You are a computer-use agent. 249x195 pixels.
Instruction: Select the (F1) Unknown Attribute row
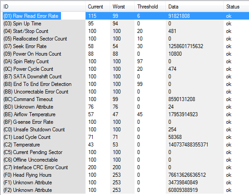point(125,183)
